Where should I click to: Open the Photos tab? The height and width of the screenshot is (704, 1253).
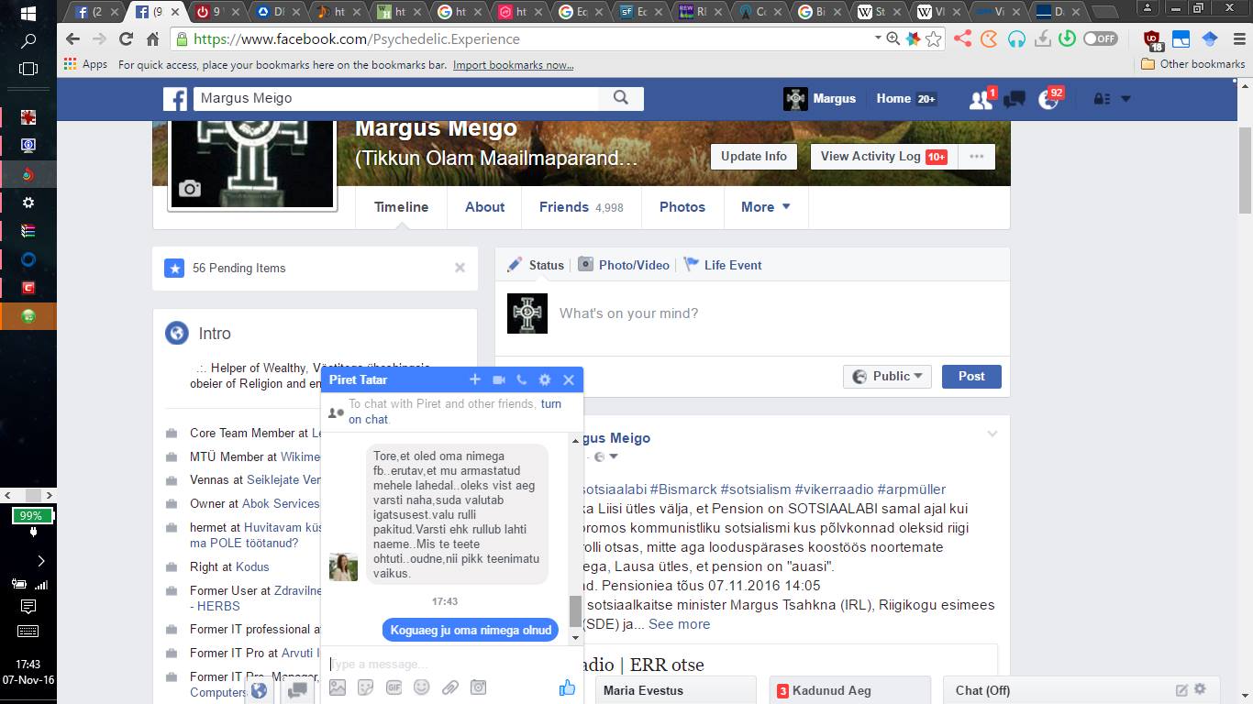pyautogui.click(x=682, y=207)
